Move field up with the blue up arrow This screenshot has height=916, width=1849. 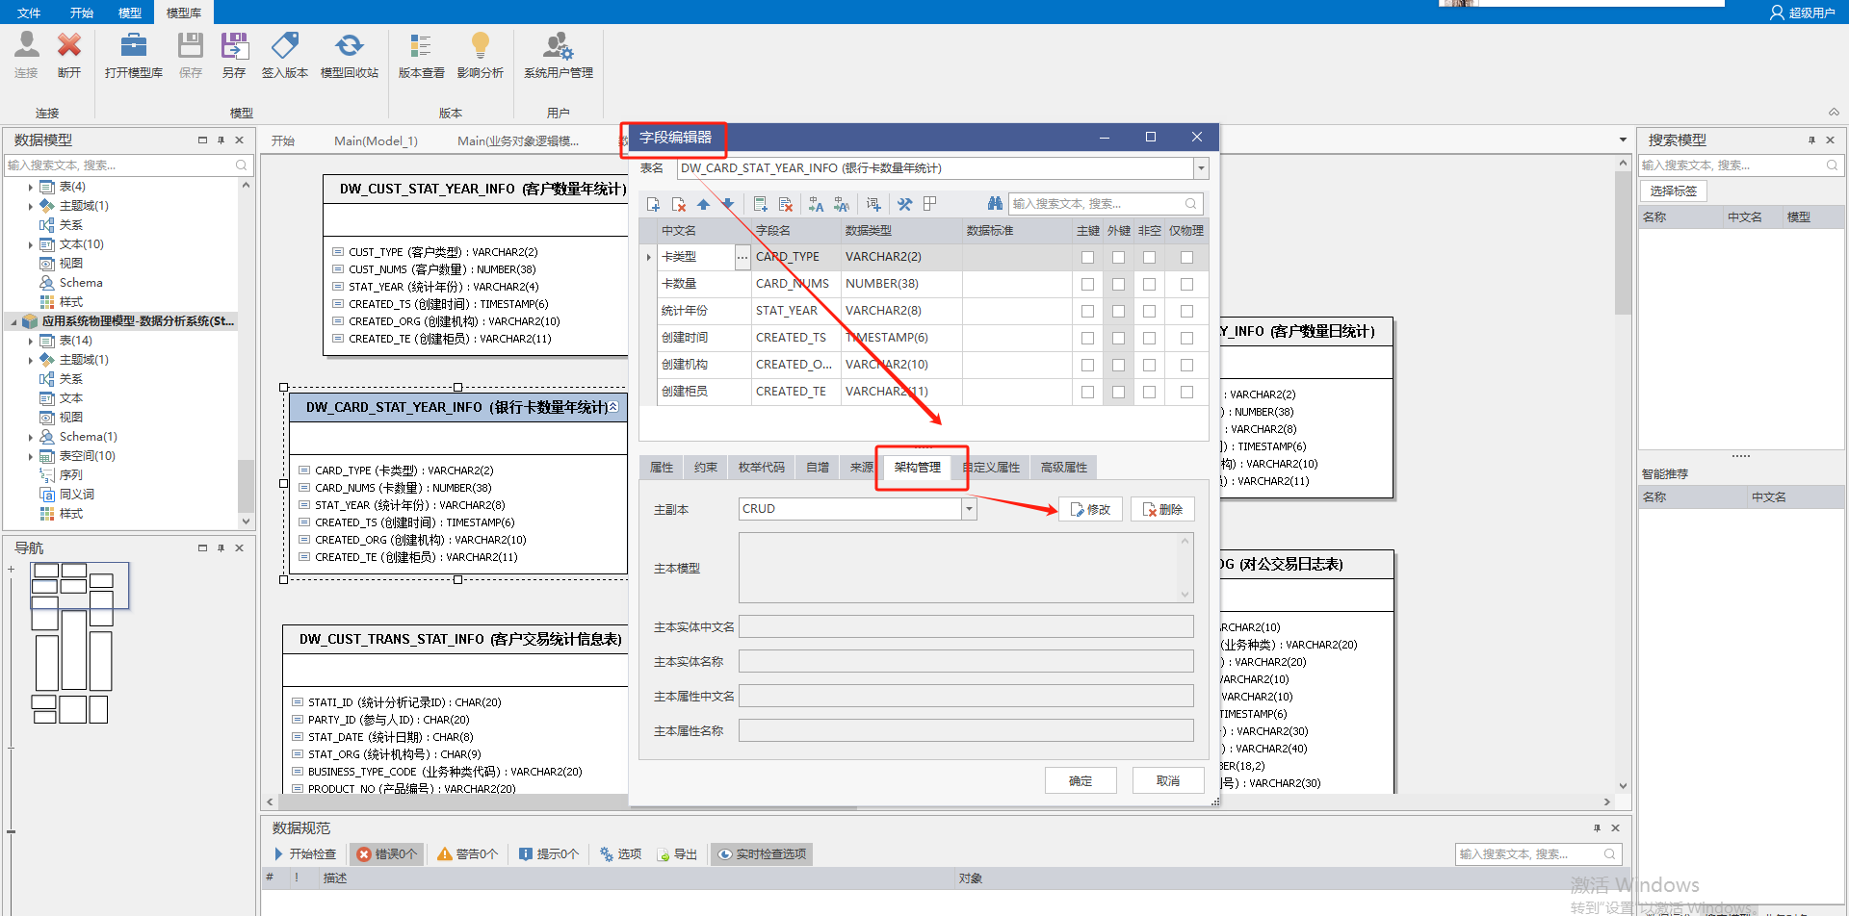(x=704, y=204)
